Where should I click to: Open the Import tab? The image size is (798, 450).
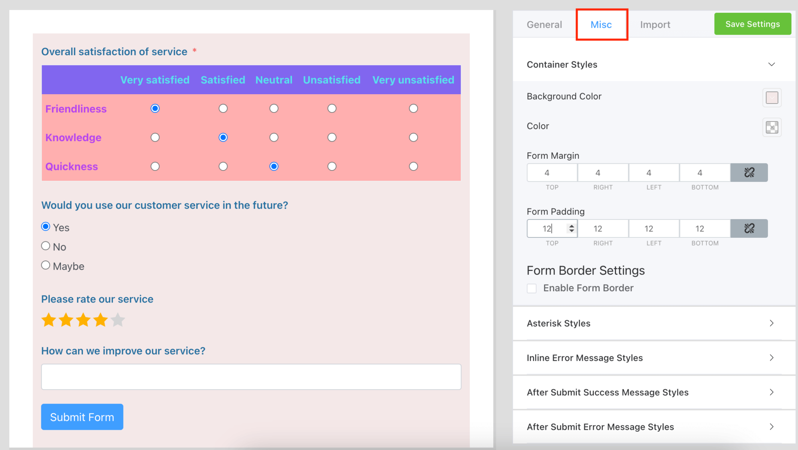point(655,24)
